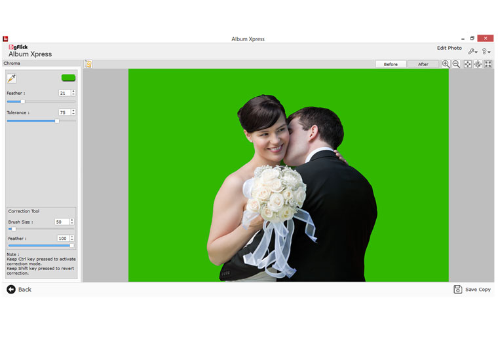Screen dimensions: 498x340
Task: Decrease the Chroma Feather value with its down arrow
Action: tap(73, 94)
